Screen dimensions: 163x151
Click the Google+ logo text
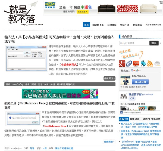click(136, 70)
